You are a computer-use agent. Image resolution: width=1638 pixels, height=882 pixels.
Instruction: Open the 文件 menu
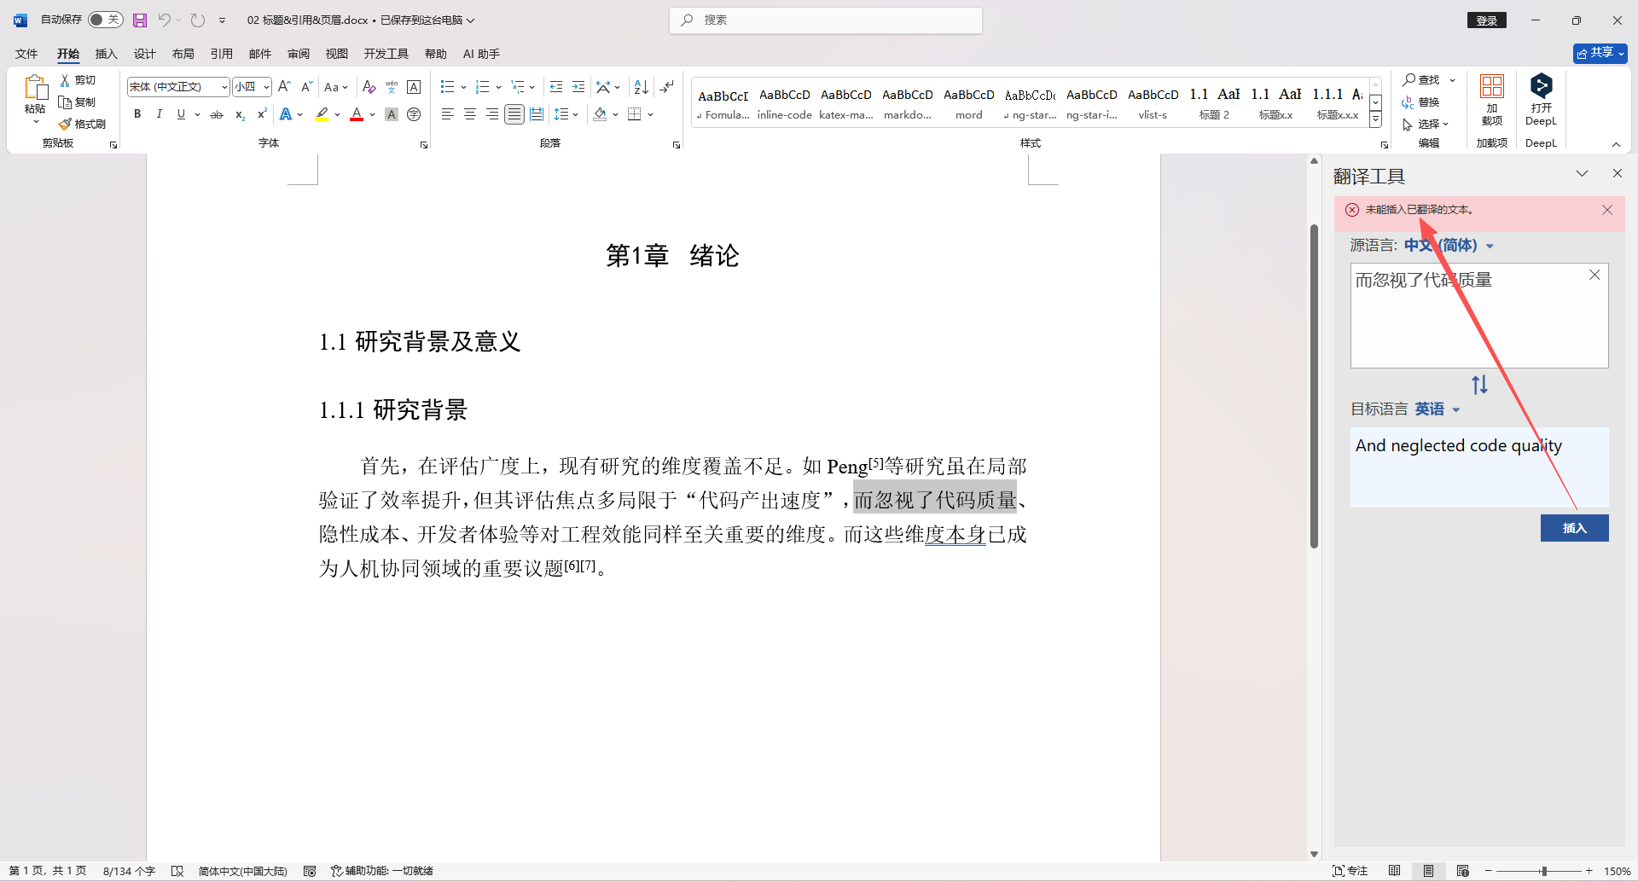26,54
